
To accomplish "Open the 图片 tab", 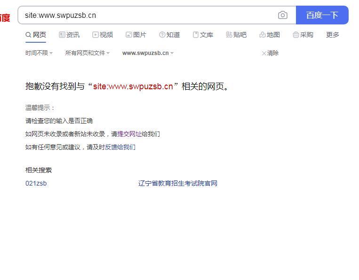I will pos(136,35).
